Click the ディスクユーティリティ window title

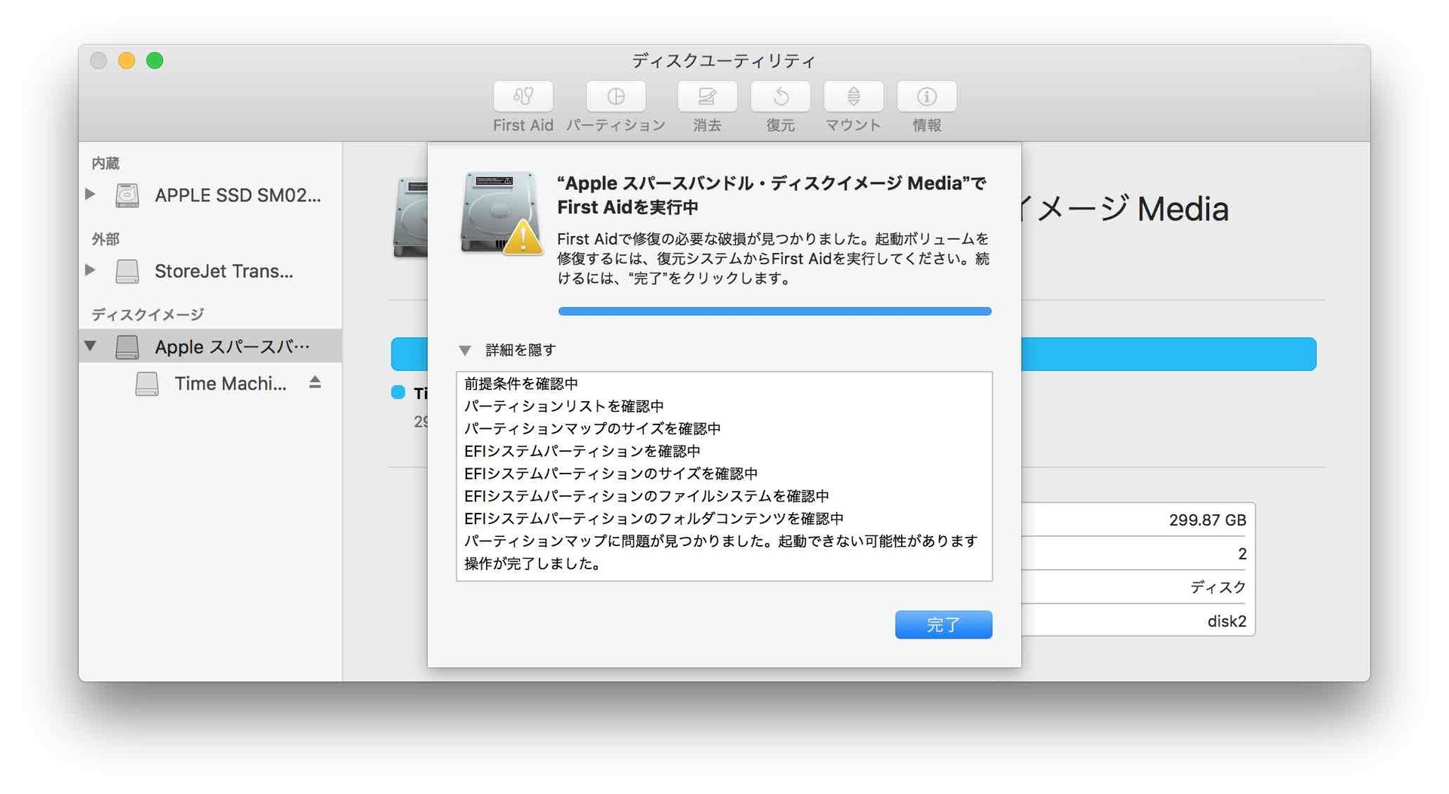[x=724, y=60]
